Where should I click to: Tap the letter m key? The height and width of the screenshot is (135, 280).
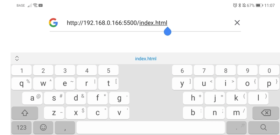(x=237, y=113)
